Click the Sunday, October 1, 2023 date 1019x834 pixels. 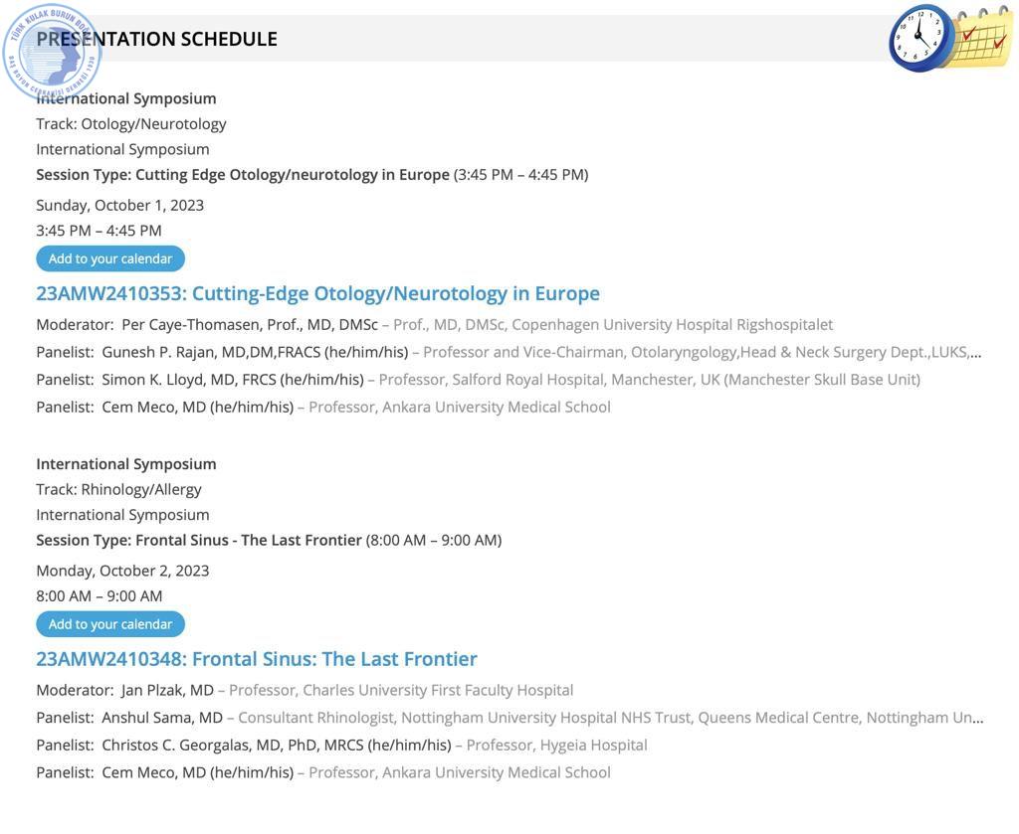click(120, 205)
